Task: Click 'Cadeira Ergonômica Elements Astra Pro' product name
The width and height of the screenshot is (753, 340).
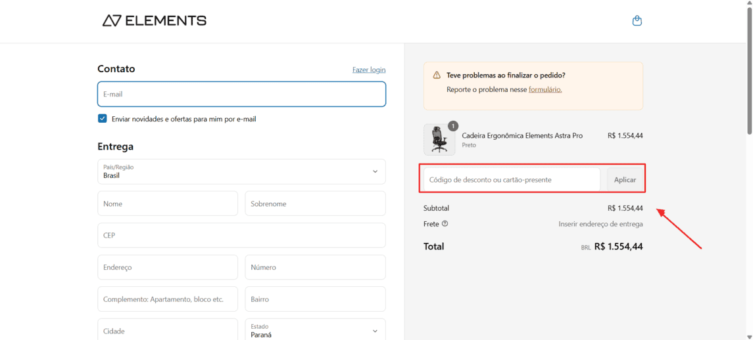Action: click(x=522, y=136)
